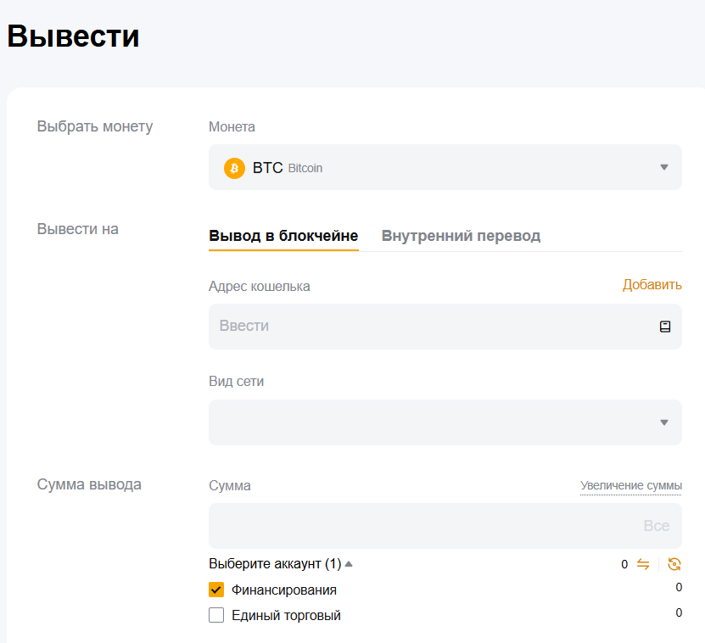705x643 pixels.
Task: Click the Вывести на section label
Action: (x=78, y=229)
